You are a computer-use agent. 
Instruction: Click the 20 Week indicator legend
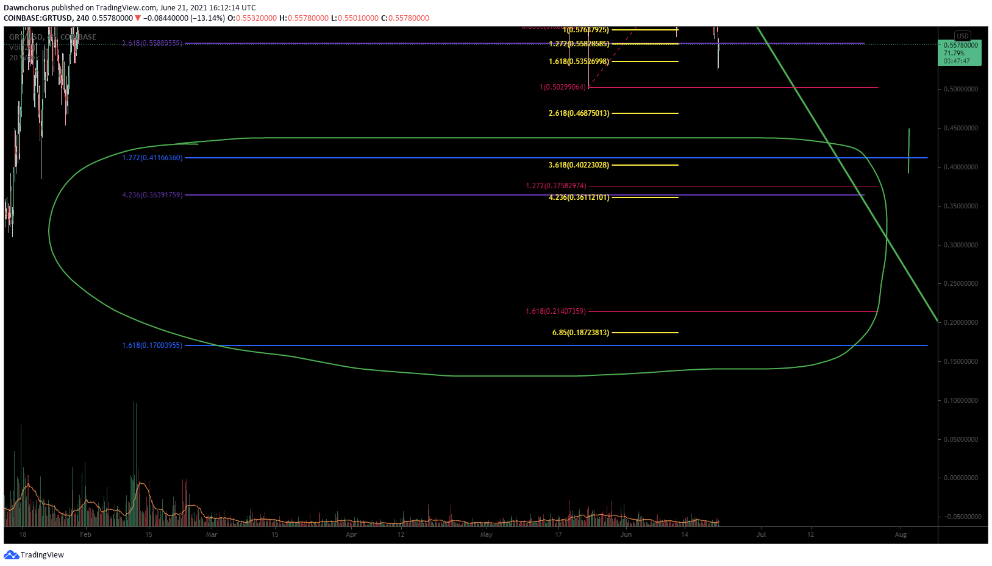coord(24,57)
